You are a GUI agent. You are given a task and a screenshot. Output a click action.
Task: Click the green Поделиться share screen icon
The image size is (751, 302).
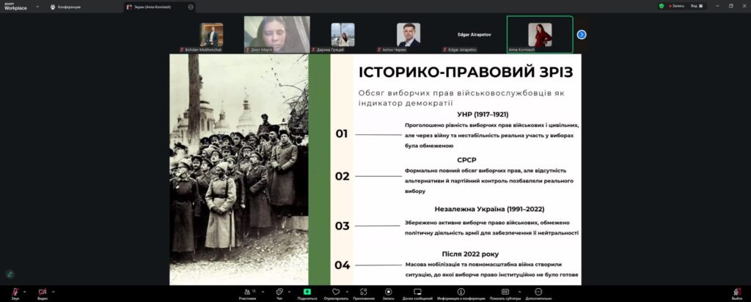point(307,292)
